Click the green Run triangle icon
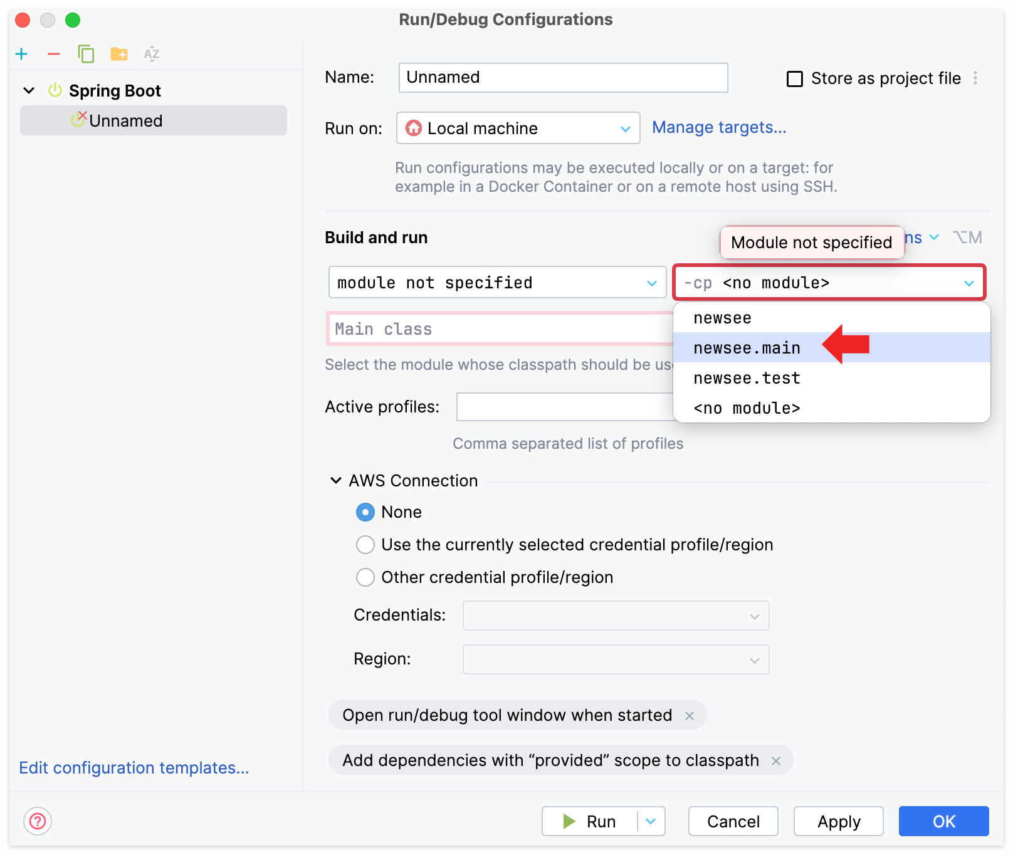This screenshot has height=855, width=1013. (569, 821)
